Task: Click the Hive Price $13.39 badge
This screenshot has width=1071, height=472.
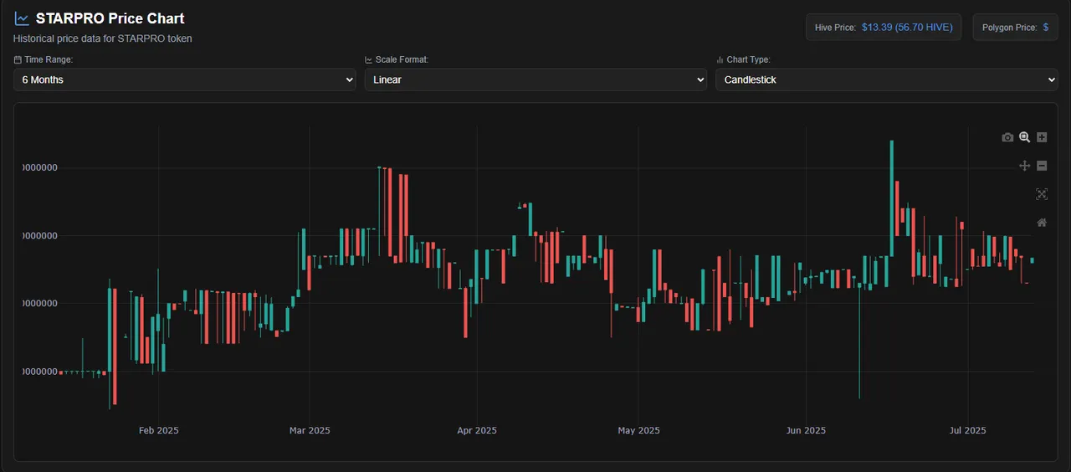Action: (884, 28)
